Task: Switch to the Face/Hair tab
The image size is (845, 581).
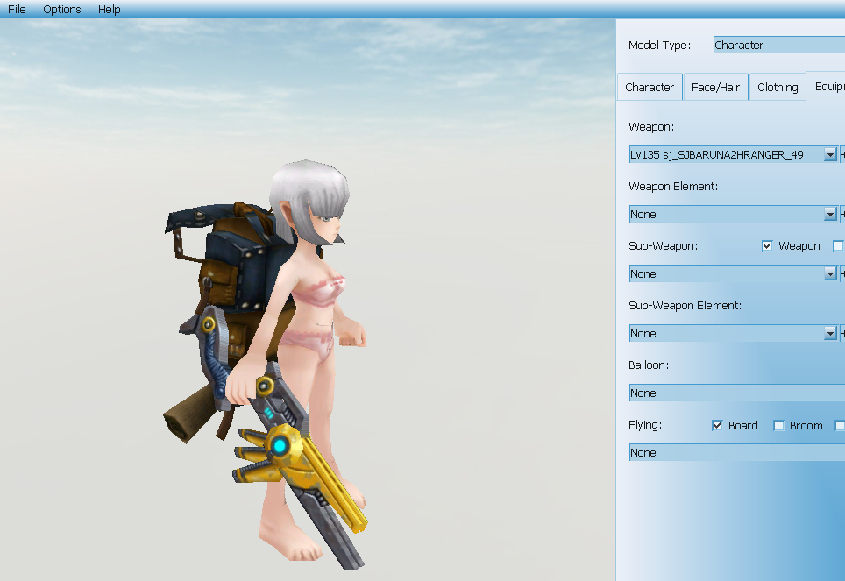Action: pyautogui.click(x=715, y=88)
